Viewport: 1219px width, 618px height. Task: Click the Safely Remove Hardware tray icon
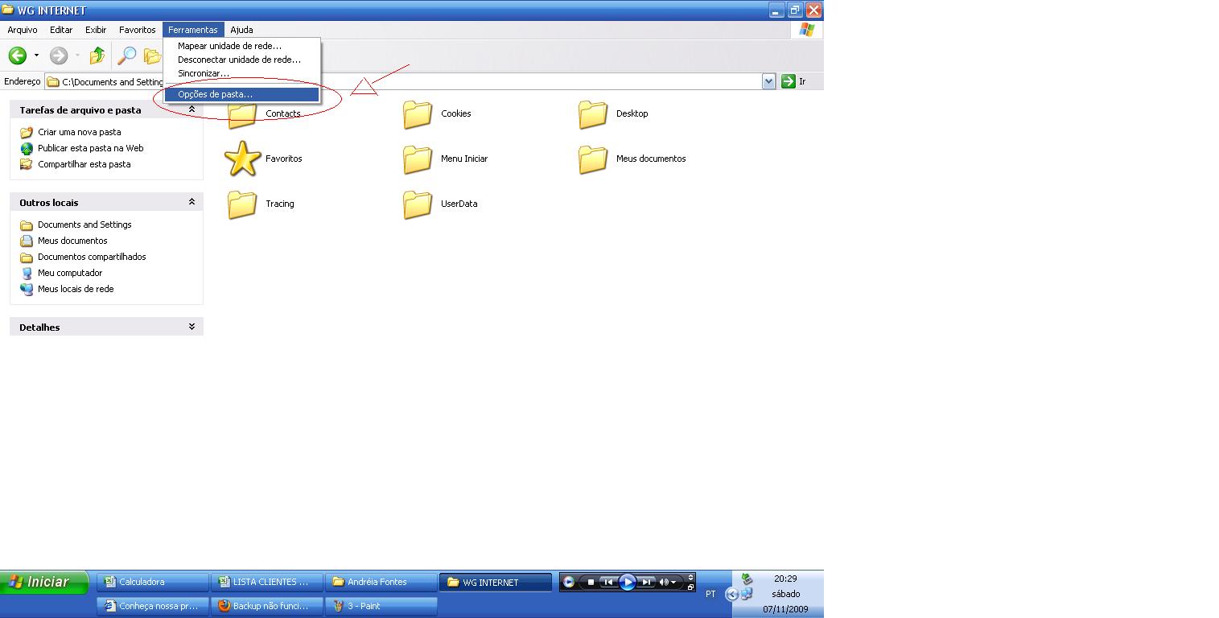click(x=747, y=579)
